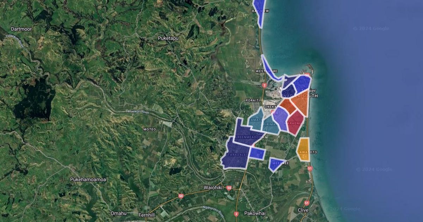Click the route 51 shield below Awatoto
This screenshot has width=423, height=222.
[310, 169]
